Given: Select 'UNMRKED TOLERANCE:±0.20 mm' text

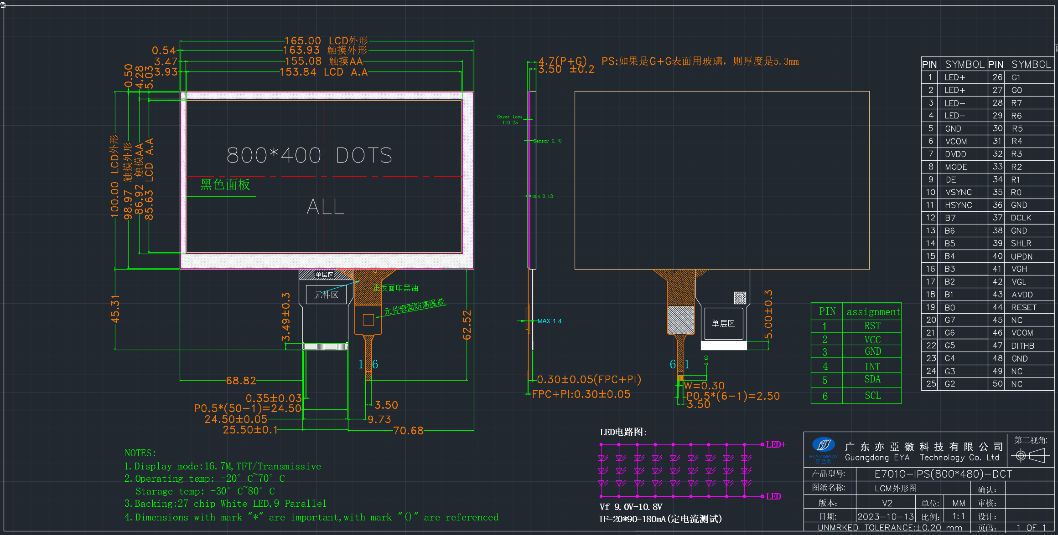Looking at the screenshot, I should pyautogui.click(x=890, y=528).
